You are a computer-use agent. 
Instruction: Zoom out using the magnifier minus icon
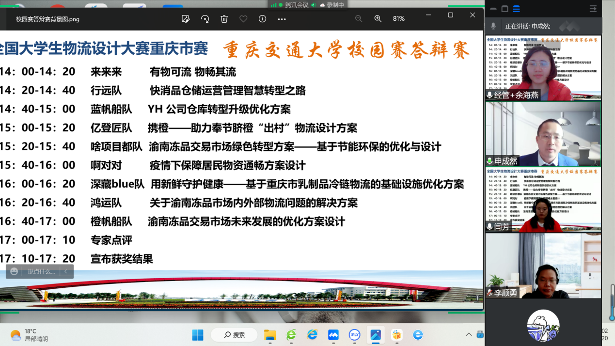(359, 19)
